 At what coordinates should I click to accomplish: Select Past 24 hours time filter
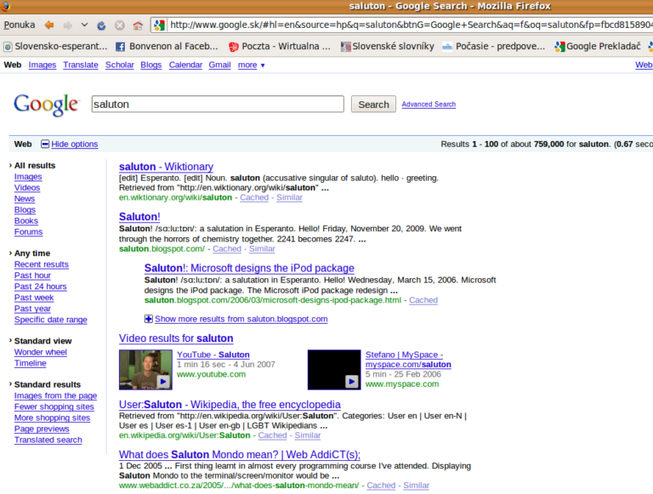pos(41,287)
